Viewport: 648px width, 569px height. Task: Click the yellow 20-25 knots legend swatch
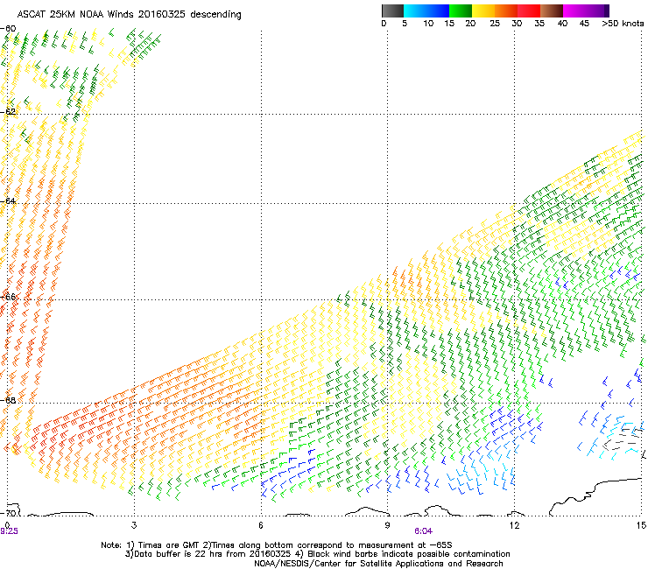(x=483, y=11)
